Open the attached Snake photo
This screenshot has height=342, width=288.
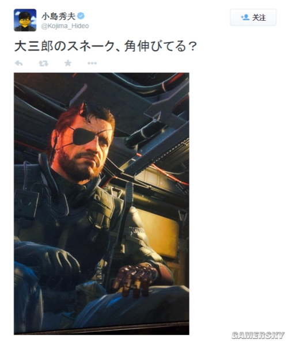click(101, 204)
